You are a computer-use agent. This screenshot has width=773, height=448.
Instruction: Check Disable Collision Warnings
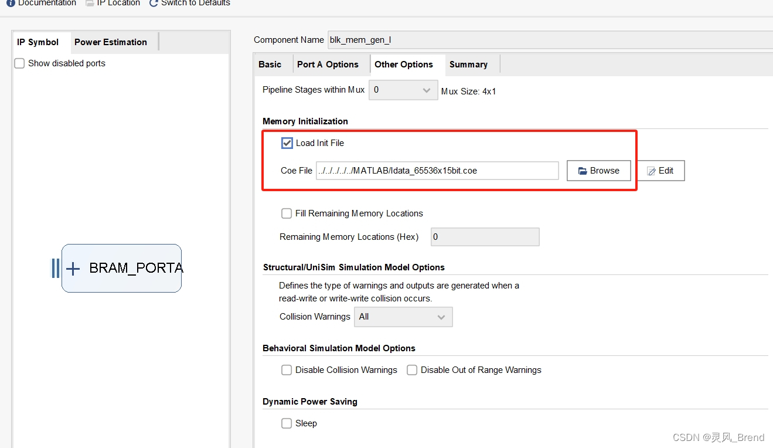(287, 370)
